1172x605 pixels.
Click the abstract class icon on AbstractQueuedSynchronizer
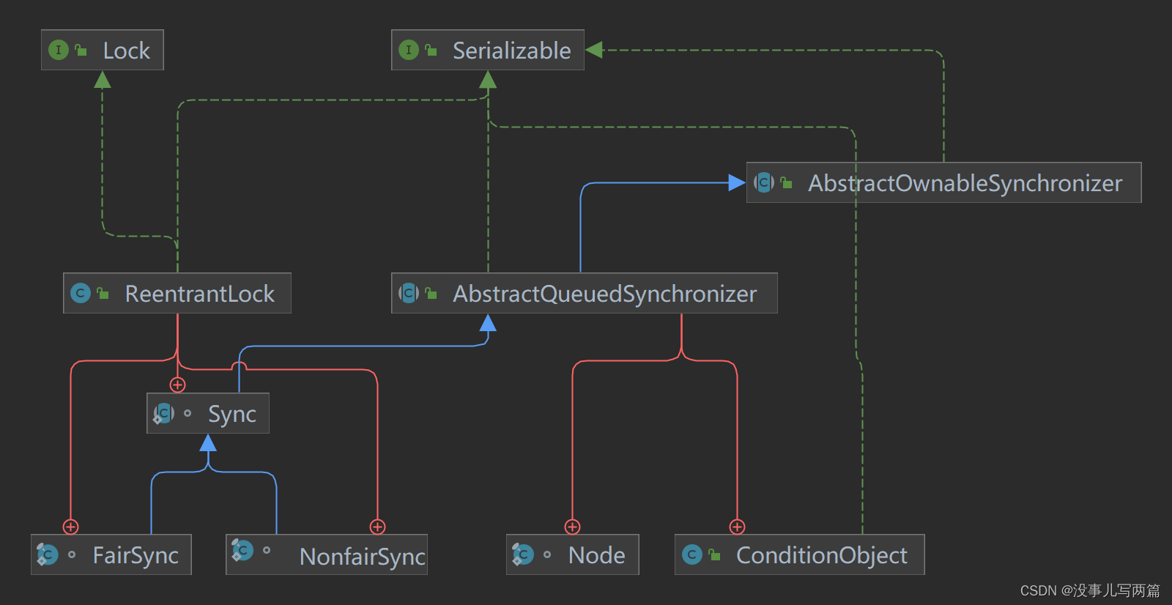coord(409,293)
